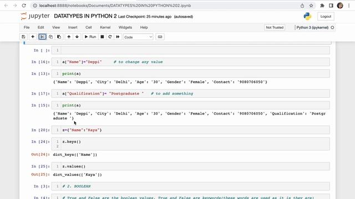
Task: Copy selected cells icon
Action: (50, 37)
